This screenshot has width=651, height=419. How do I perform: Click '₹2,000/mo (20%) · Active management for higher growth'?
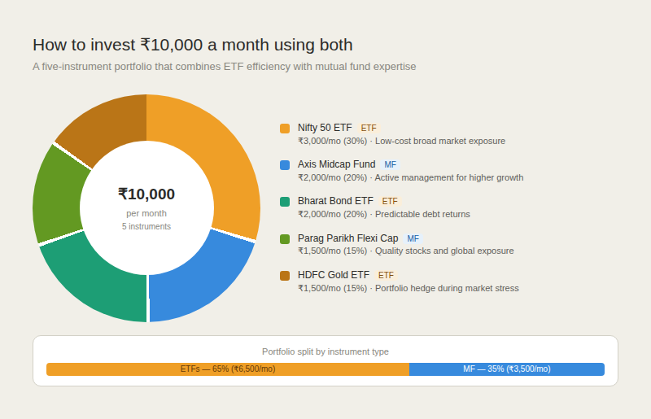coord(411,177)
